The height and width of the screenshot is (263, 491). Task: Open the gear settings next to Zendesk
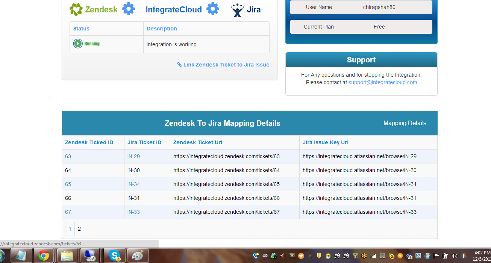click(x=129, y=9)
